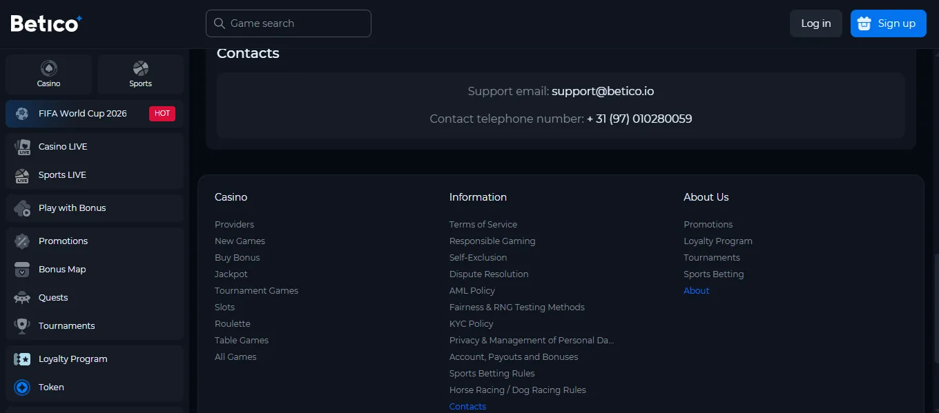Image resolution: width=939 pixels, height=413 pixels.
Task: Focus the Game search field
Action: click(289, 23)
